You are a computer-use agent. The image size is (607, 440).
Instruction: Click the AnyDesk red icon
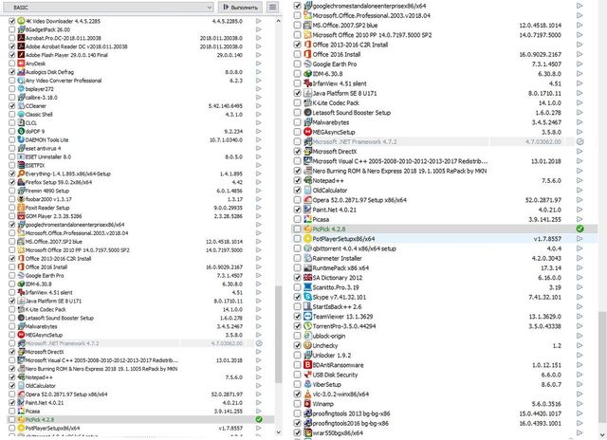(21, 64)
